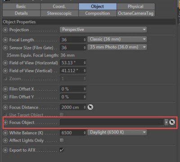The height and width of the screenshot is (162, 180).
Task: Toggle the Focus Object keyframe dot
Action: (x=5, y=123)
